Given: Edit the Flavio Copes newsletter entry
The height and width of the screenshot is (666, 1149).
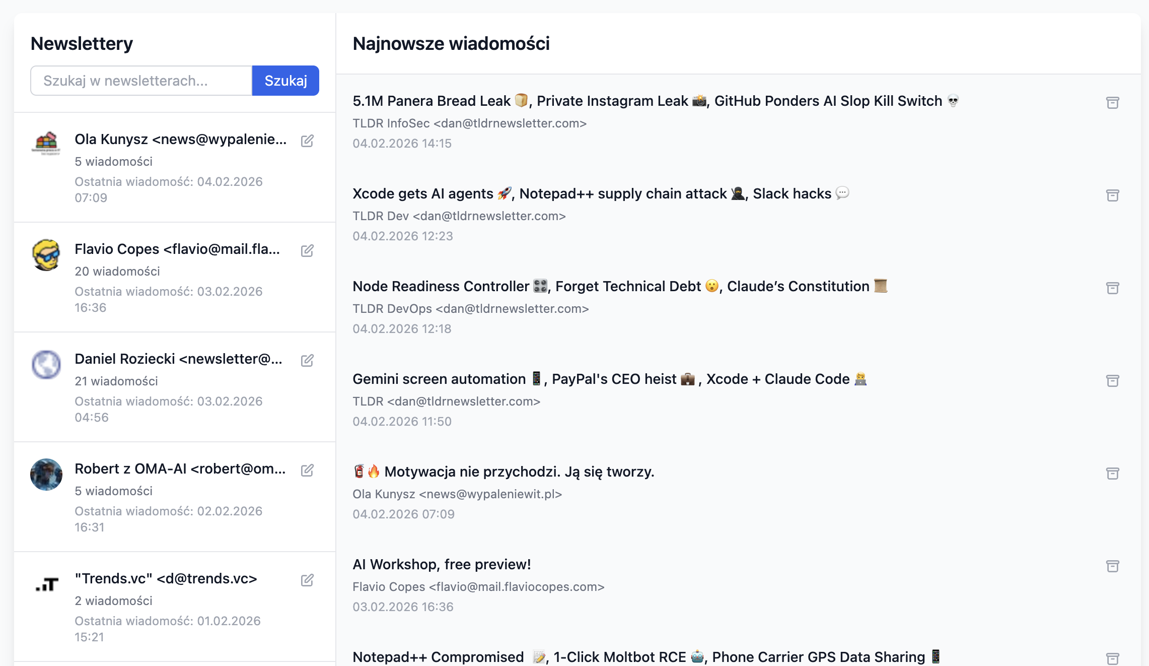Looking at the screenshot, I should (x=307, y=250).
